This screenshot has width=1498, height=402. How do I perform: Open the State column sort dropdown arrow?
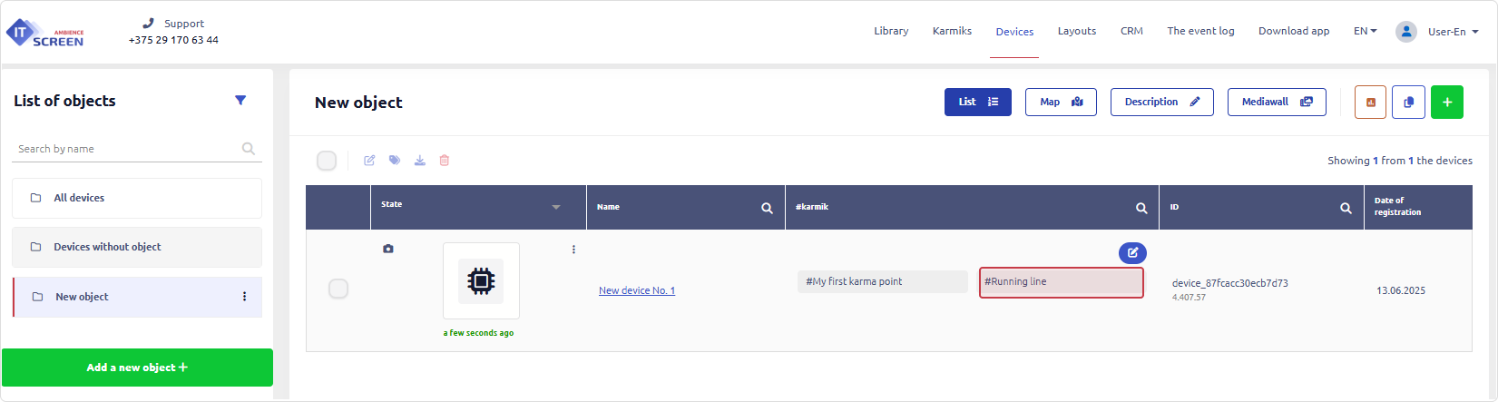point(556,208)
